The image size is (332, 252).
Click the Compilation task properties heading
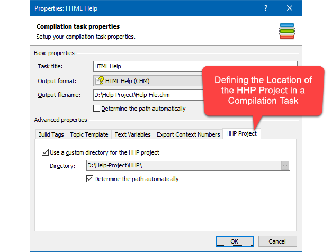(x=78, y=26)
